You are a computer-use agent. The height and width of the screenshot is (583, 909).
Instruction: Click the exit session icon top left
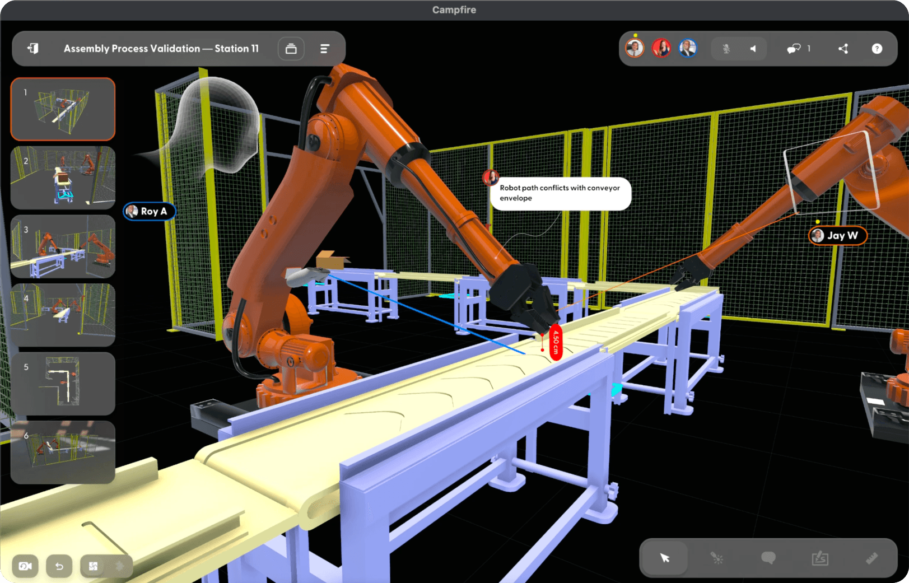coord(32,49)
